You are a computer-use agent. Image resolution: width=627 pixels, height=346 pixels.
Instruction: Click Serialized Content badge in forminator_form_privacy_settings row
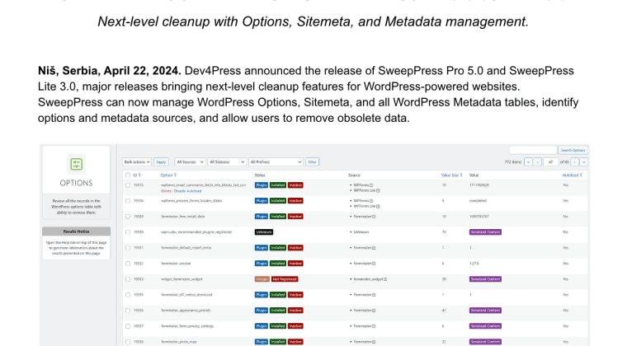pyautogui.click(x=485, y=326)
